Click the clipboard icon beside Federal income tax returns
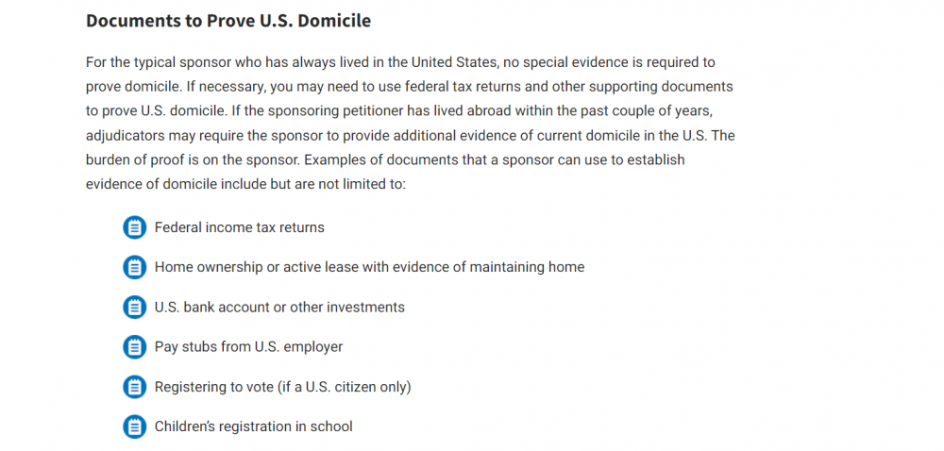Screen dimensions: 944x451 135,227
